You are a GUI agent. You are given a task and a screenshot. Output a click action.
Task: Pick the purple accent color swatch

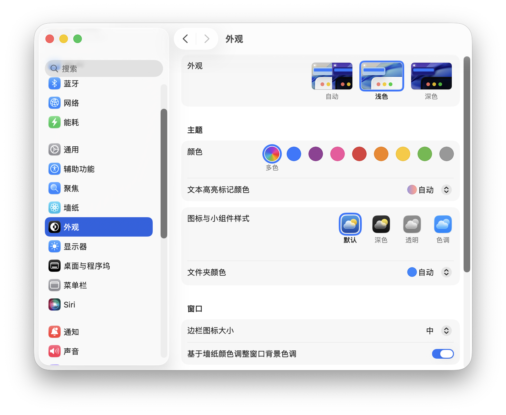[x=315, y=154]
